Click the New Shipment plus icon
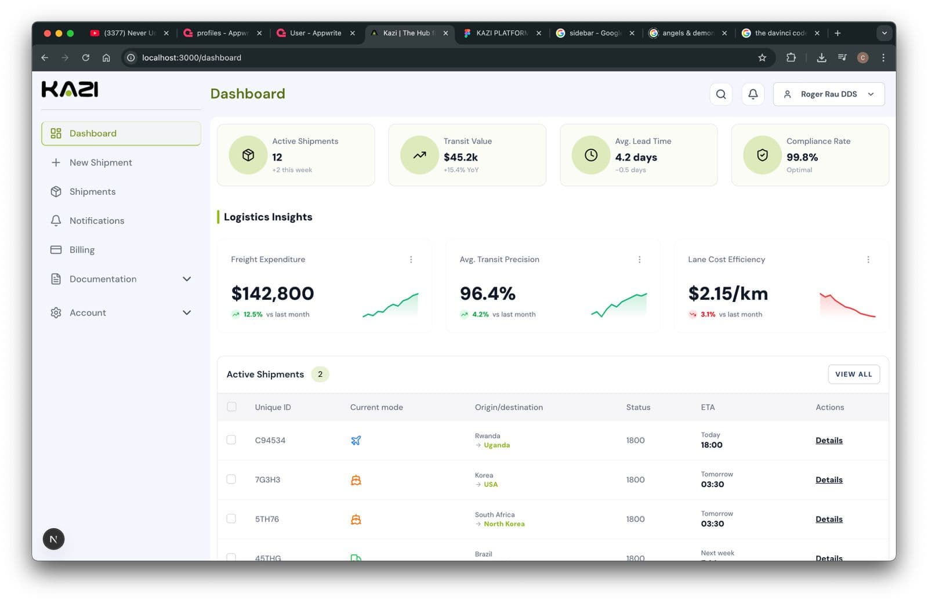The height and width of the screenshot is (603, 928). [56, 162]
